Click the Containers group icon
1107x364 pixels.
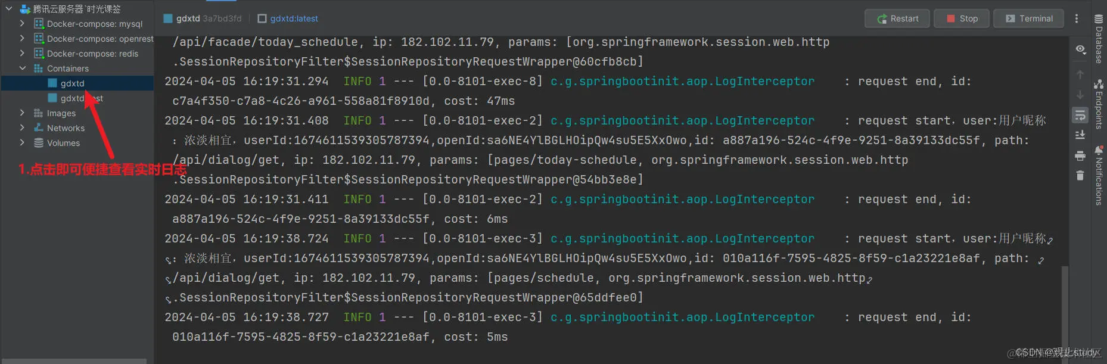(x=38, y=68)
